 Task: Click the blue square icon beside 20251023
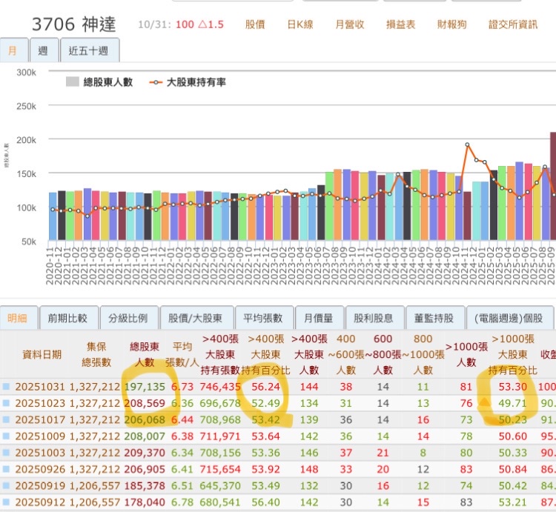pyautogui.click(x=7, y=403)
